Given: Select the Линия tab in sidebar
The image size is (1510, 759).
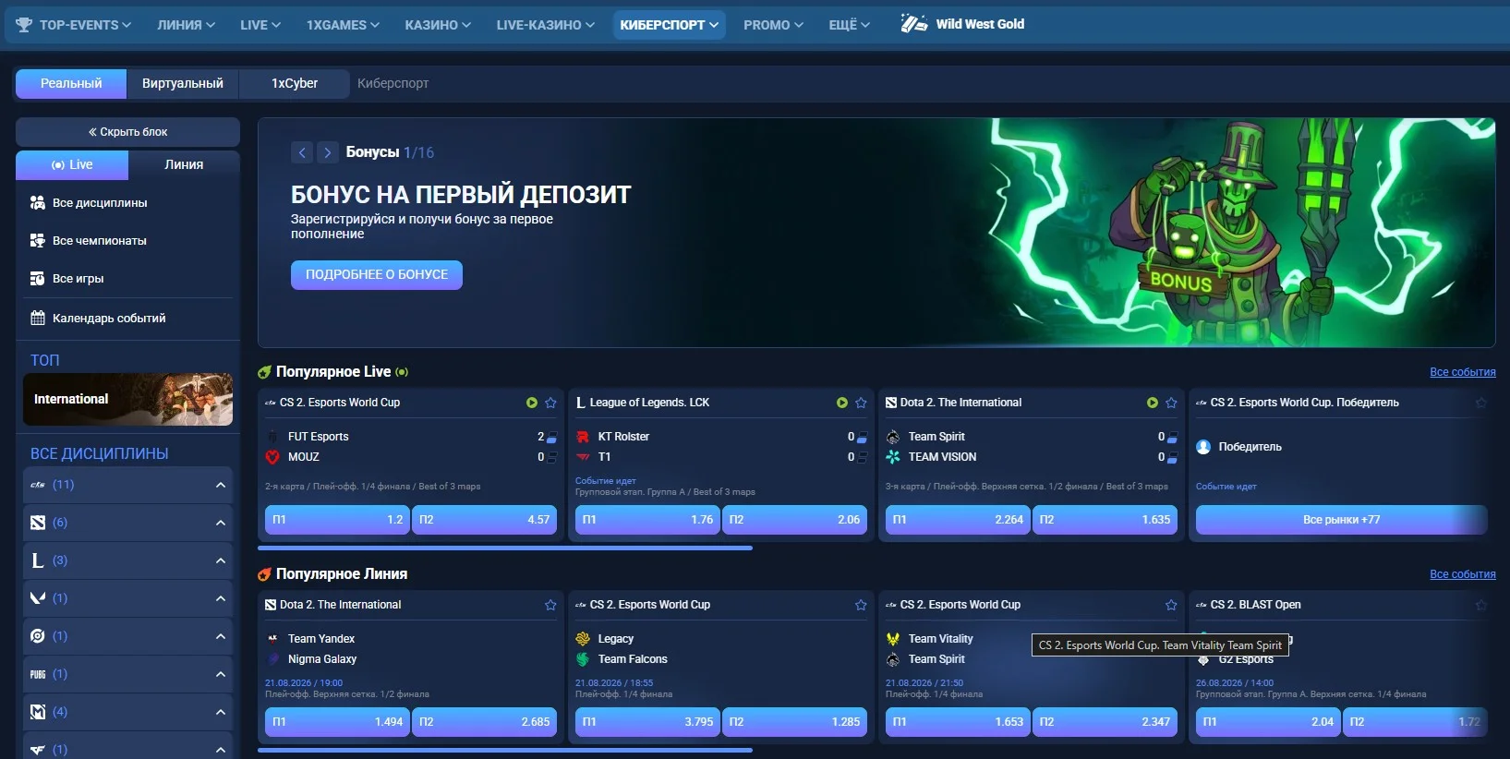Looking at the screenshot, I should tap(184, 164).
